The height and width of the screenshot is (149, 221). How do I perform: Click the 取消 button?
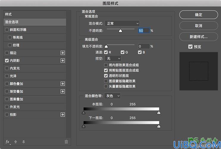(199, 26)
